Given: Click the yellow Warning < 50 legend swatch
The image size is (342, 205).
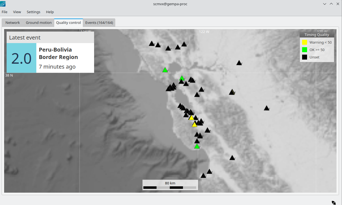Looking at the screenshot, I should click(x=304, y=43).
